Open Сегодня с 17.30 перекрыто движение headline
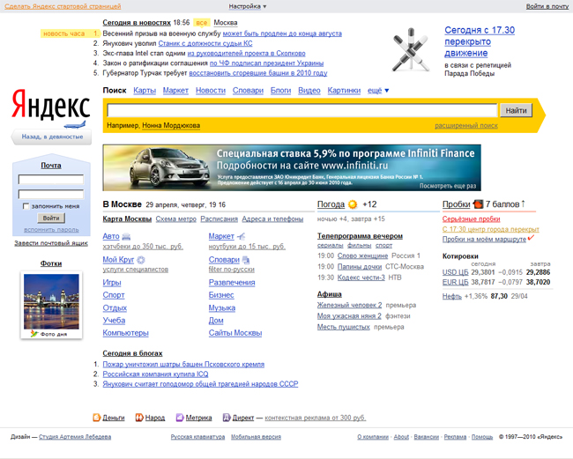The image size is (573, 459). pyautogui.click(x=480, y=41)
